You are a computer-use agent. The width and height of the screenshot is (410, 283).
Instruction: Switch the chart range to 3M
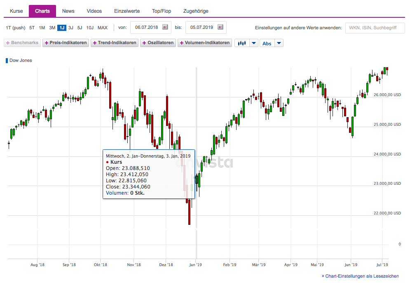tap(52, 28)
